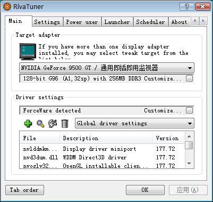Open Customize button for 128-bit G96 adapter
Image resolution: width=213 pixels, height=202 pixels.
pyautogui.click(x=189, y=78)
